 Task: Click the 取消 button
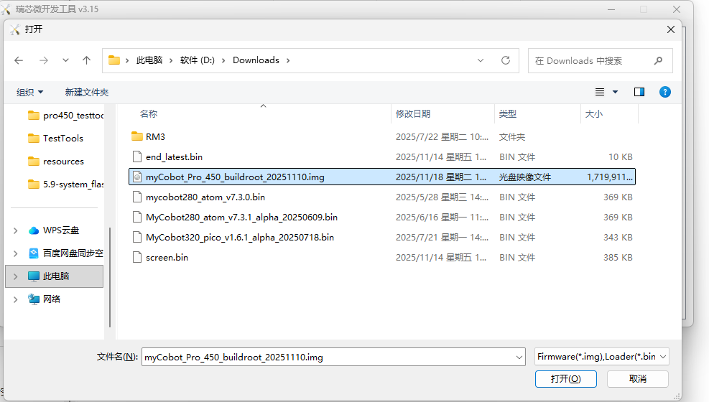[x=637, y=379]
